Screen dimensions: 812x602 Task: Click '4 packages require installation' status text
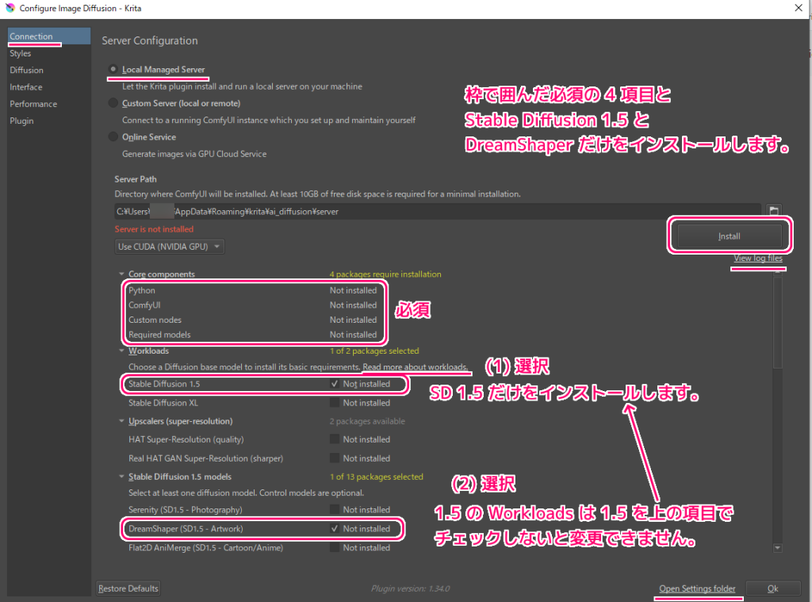(385, 274)
